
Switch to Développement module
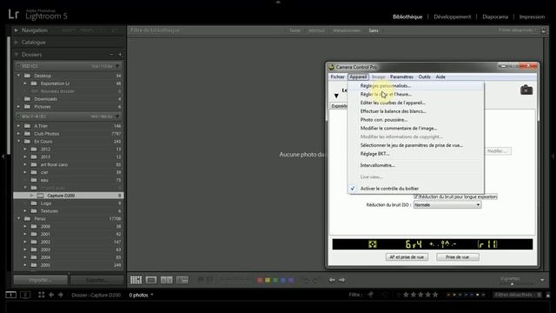click(x=453, y=17)
